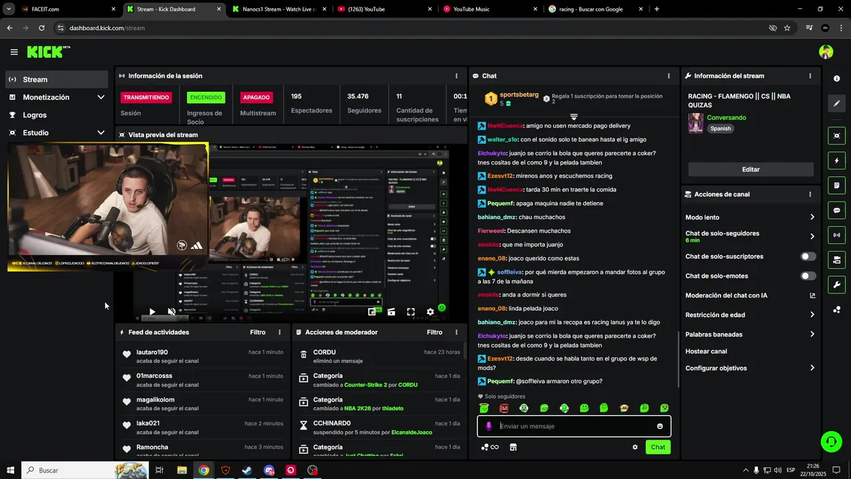Click the wrench icon in right sidebar

(x=836, y=285)
